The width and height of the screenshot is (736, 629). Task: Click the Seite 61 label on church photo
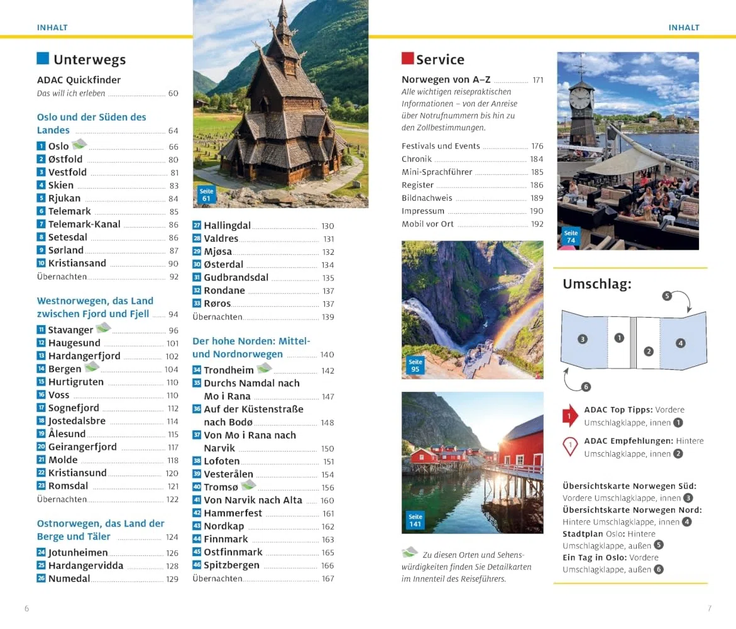click(x=207, y=195)
